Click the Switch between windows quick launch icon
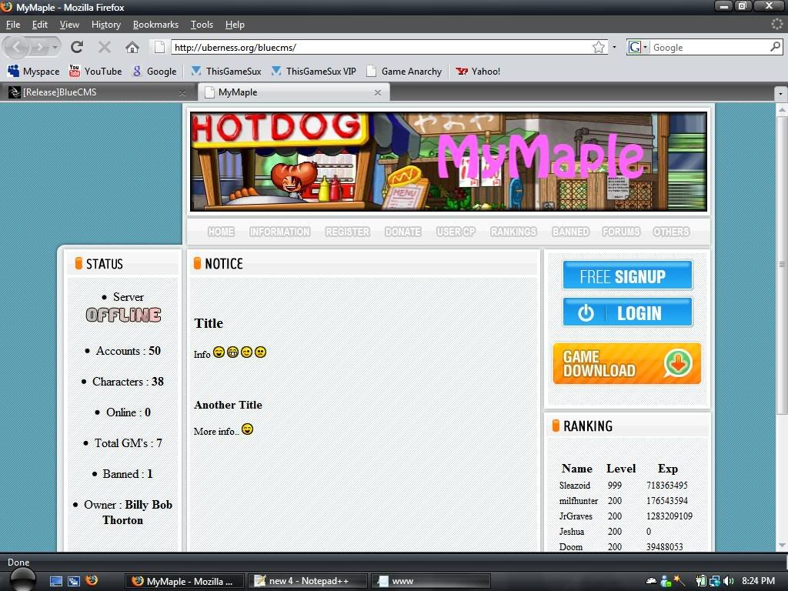 [x=74, y=581]
